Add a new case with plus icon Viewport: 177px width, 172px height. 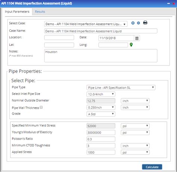[x=133, y=23]
